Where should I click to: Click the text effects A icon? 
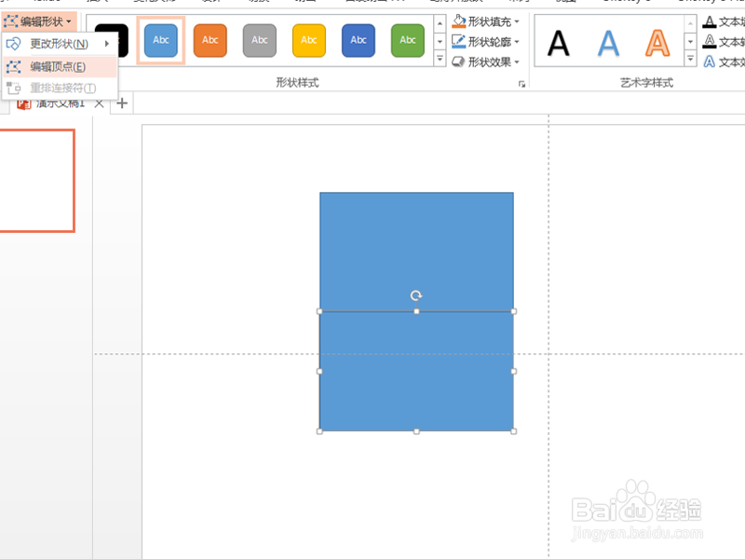[710, 61]
